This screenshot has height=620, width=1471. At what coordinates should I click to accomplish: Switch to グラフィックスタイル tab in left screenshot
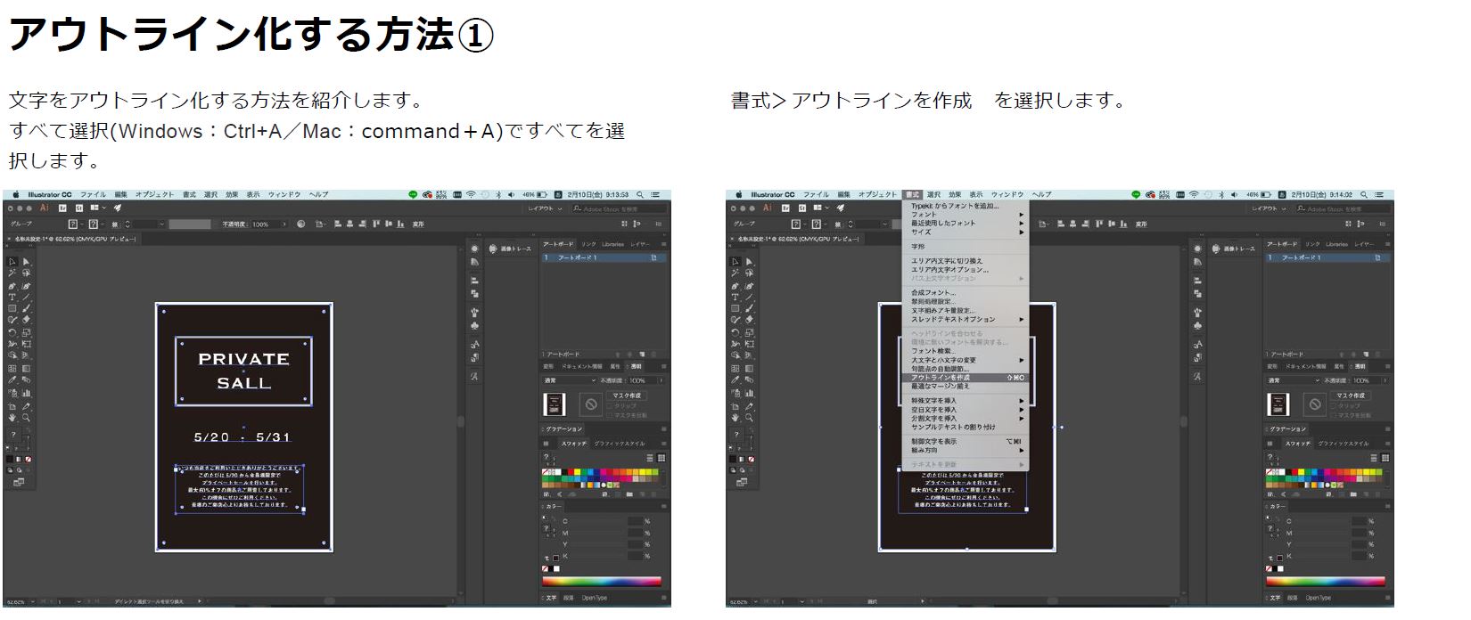[620, 444]
